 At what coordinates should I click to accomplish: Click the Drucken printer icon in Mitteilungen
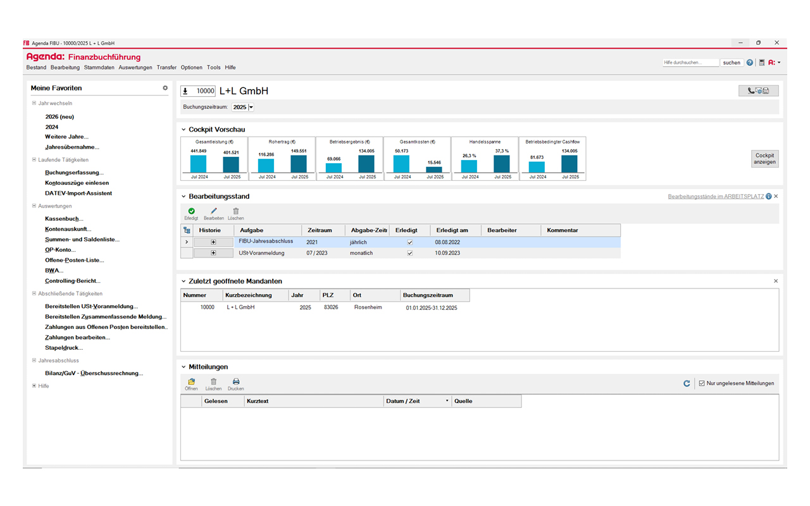coord(236,382)
